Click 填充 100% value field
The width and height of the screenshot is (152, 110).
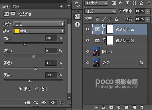click(139, 19)
